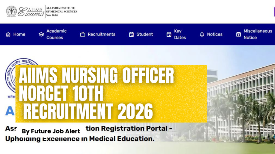Click the Upholding Excellence in Medical Education text
This screenshot has height=154, width=275.
pyautogui.click(x=80, y=139)
